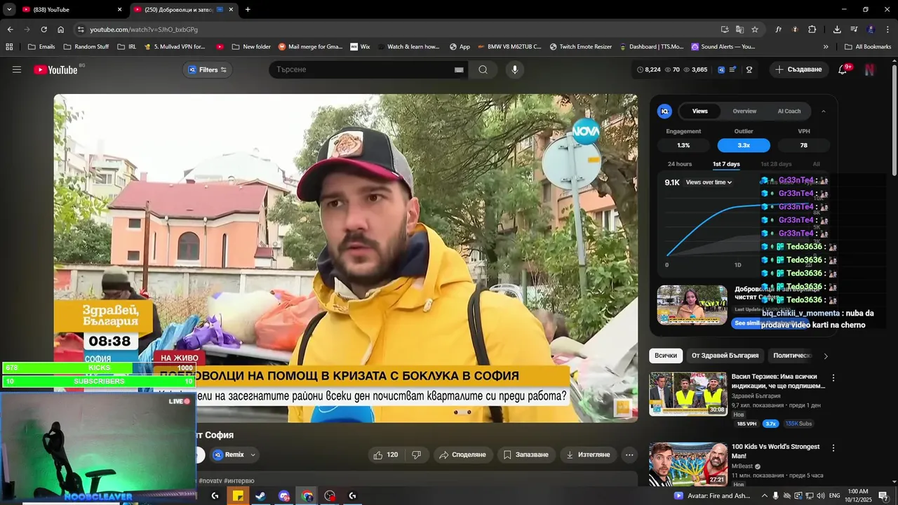898x505 pixels.
Task: Reload the page in the browser toolbar
Action: [x=43, y=29]
